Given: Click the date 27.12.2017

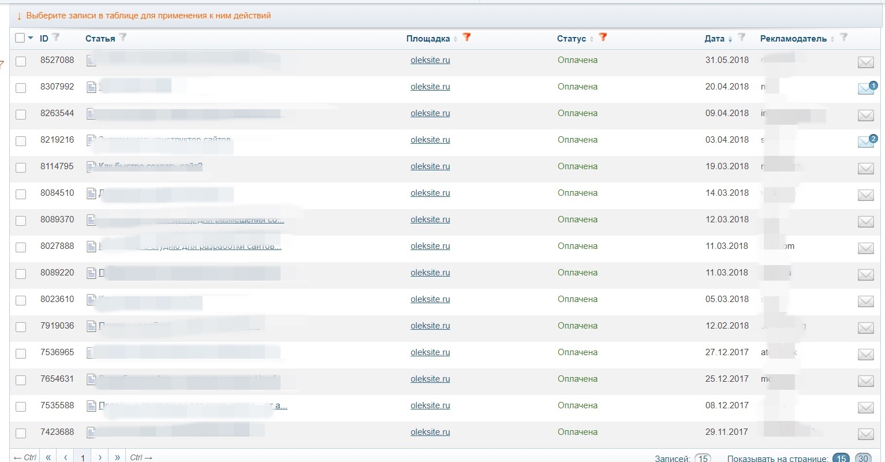Looking at the screenshot, I should click(x=727, y=352).
